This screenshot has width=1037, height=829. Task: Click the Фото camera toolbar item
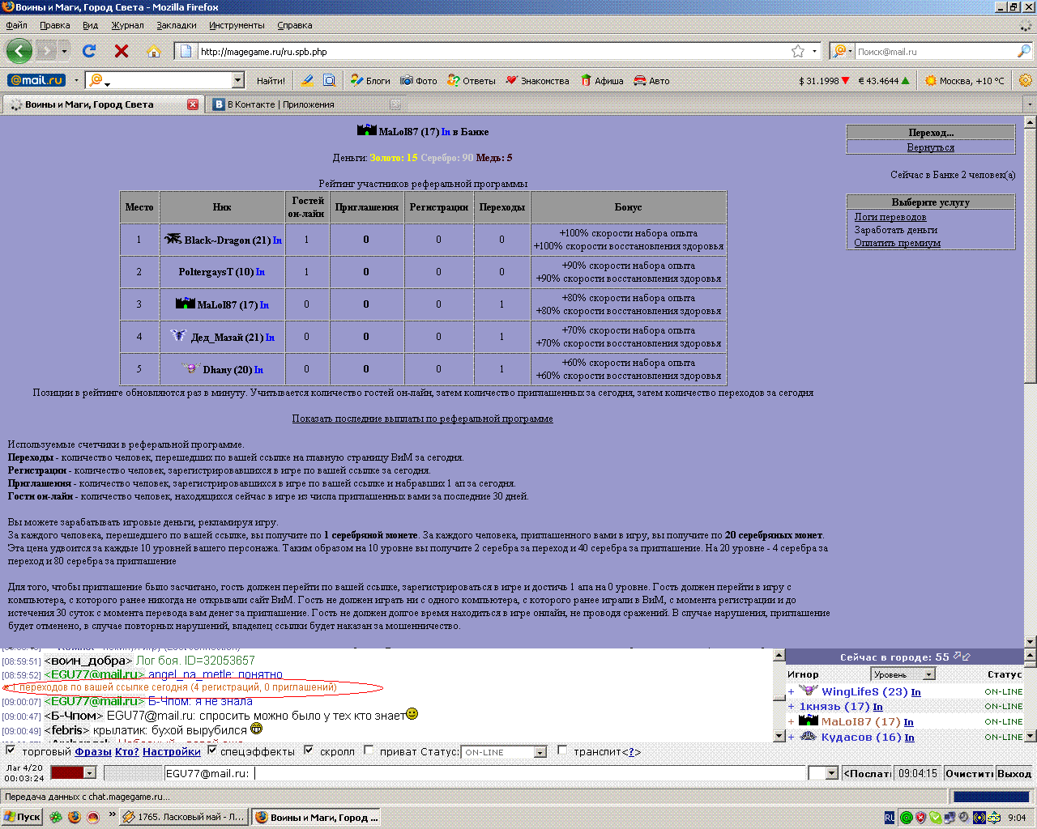419,81
